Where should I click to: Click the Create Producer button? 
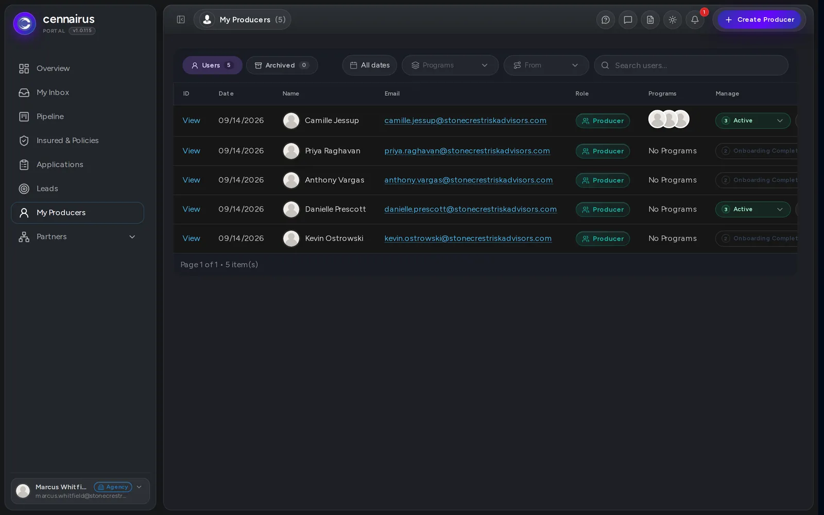(760, 20)
